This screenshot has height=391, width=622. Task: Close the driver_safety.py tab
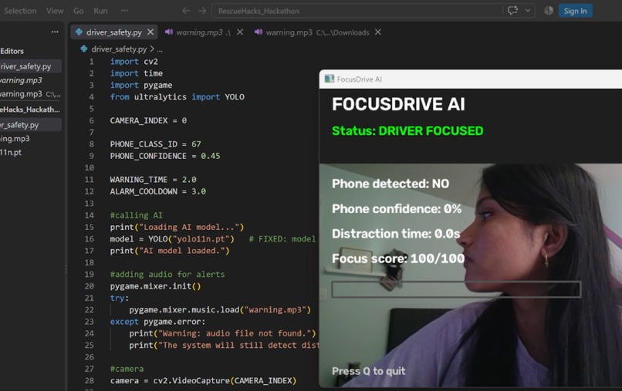150,32
